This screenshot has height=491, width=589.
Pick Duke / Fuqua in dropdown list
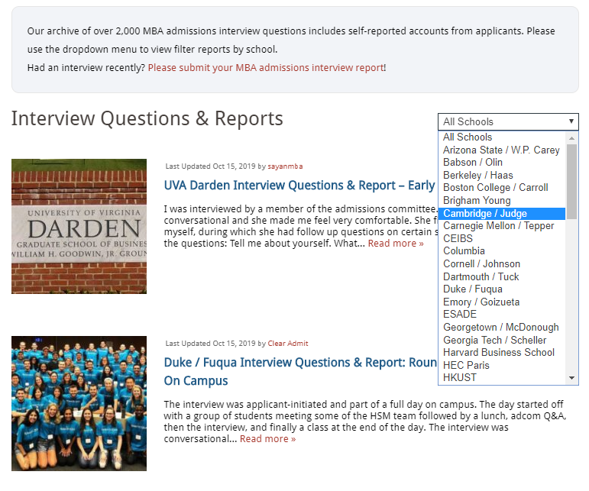(502, 289)
